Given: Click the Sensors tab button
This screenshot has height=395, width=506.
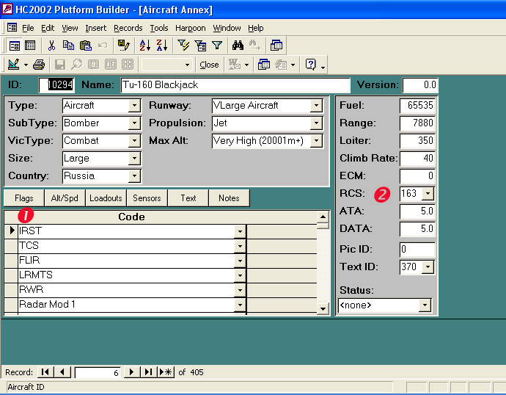Looking at the screenshot, I should (147, 198).
